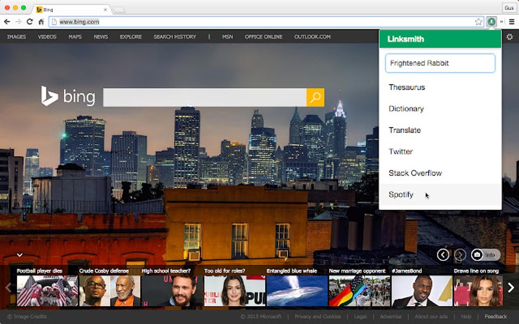Open New marriage opponent story thumbnail

[x=359, y=291]
